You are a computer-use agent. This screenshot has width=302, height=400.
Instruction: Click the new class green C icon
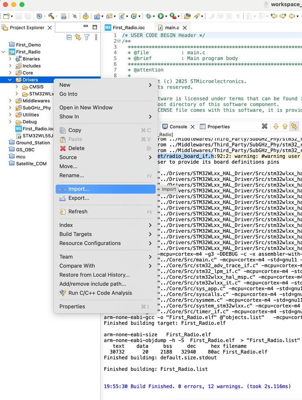[x=134, y=16]
